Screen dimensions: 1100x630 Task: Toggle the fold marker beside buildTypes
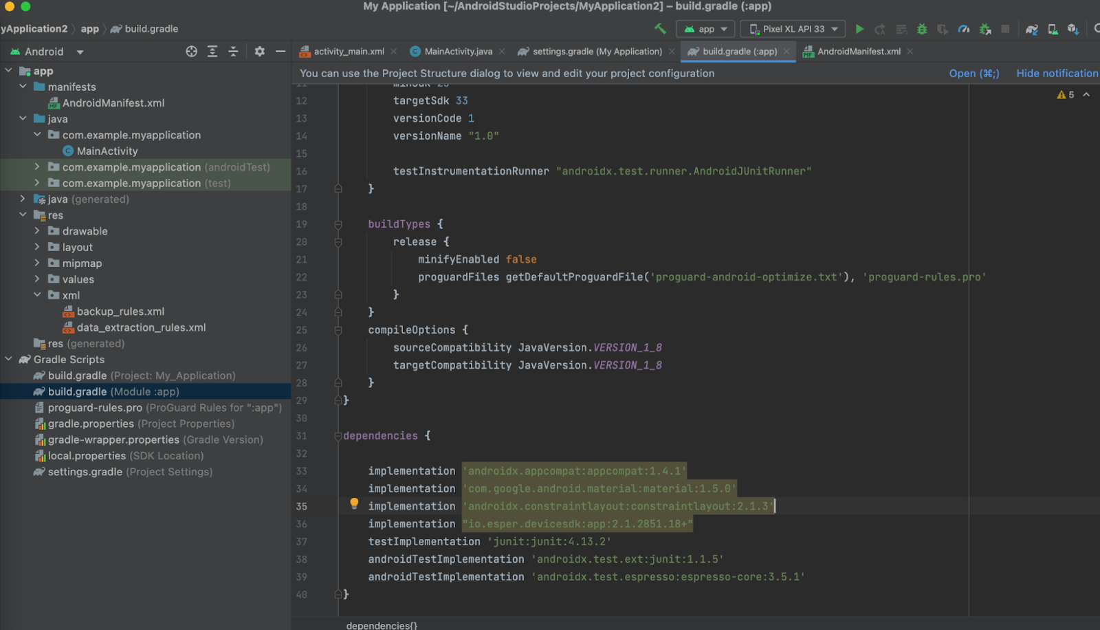338,224
